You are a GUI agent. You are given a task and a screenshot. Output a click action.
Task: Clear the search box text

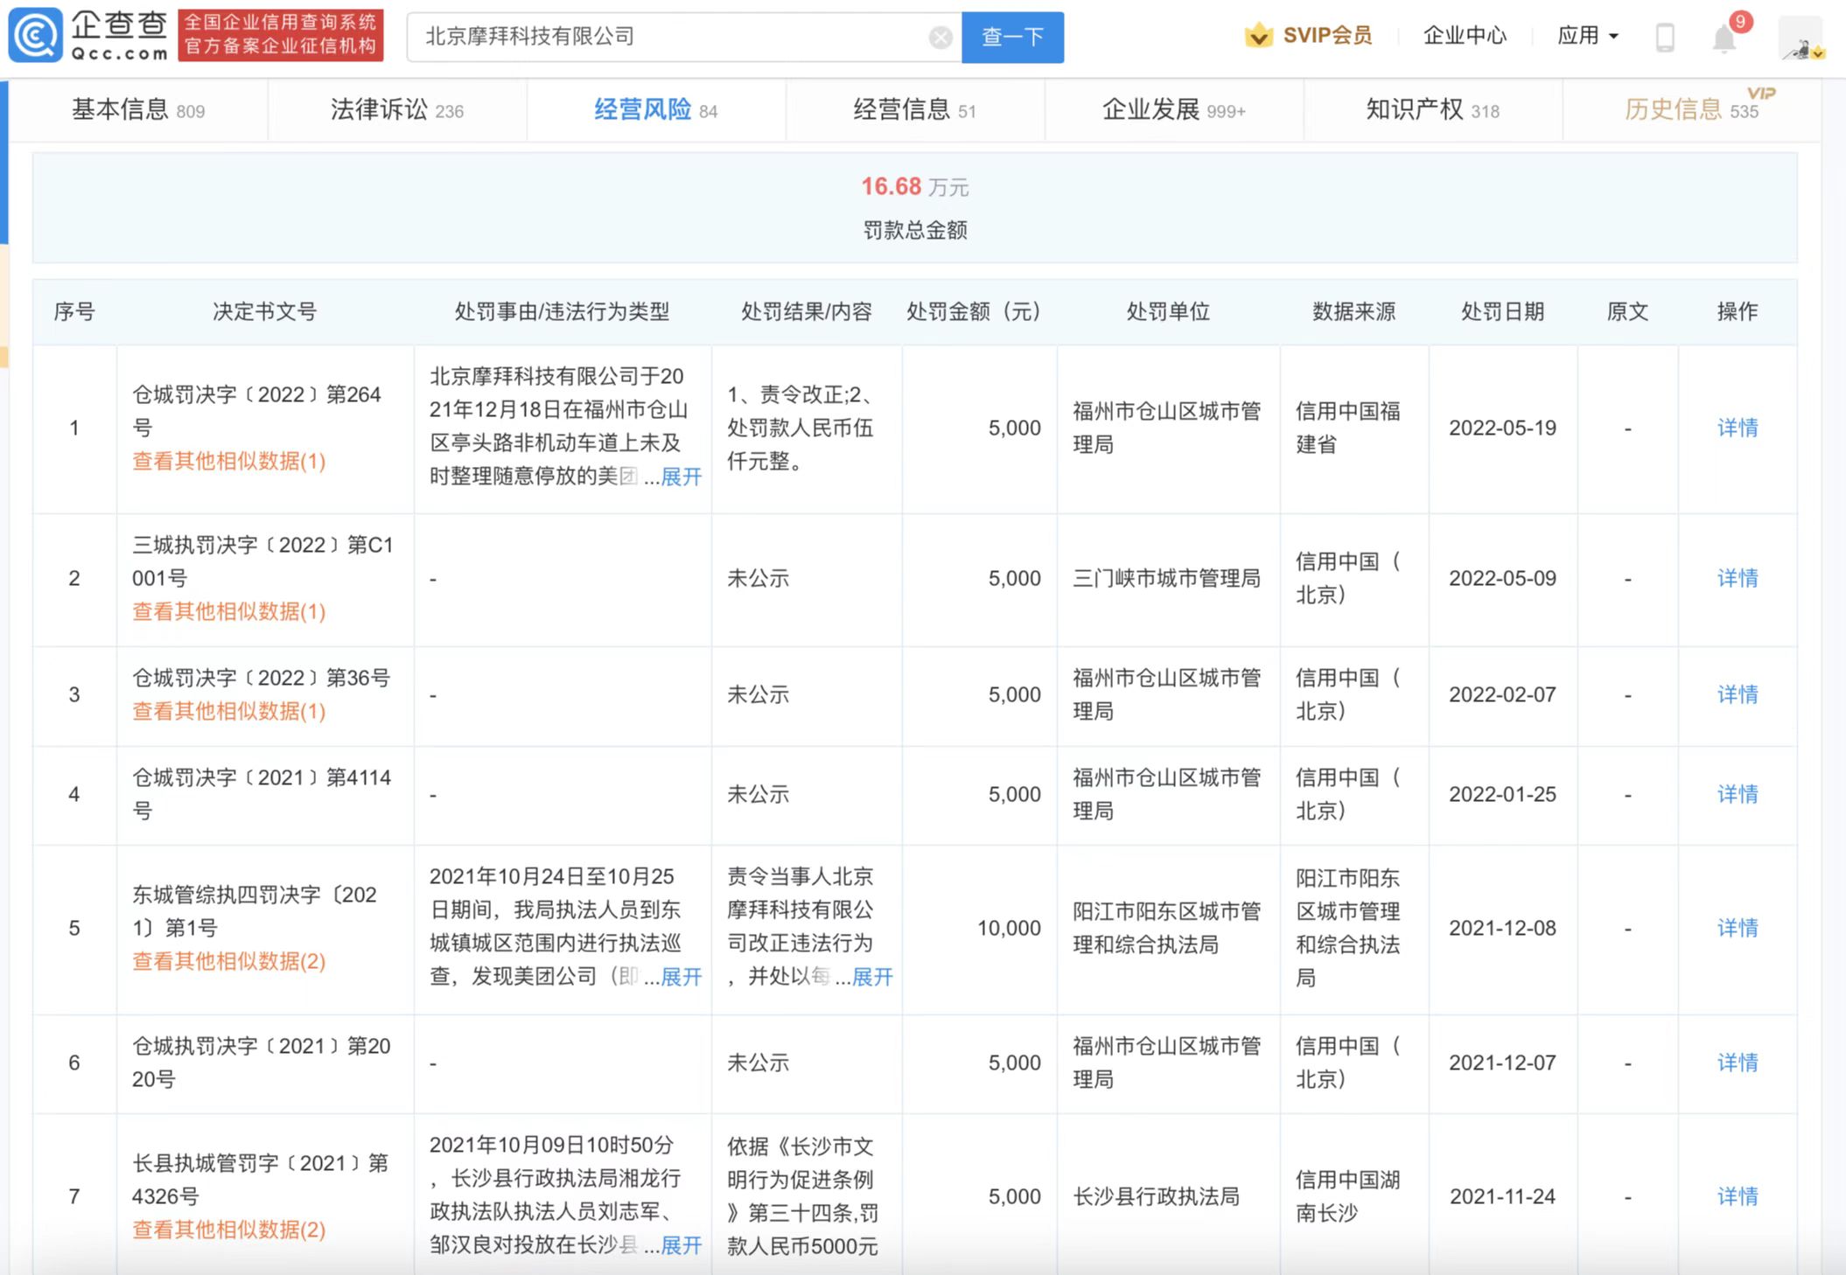coord(940,38)
